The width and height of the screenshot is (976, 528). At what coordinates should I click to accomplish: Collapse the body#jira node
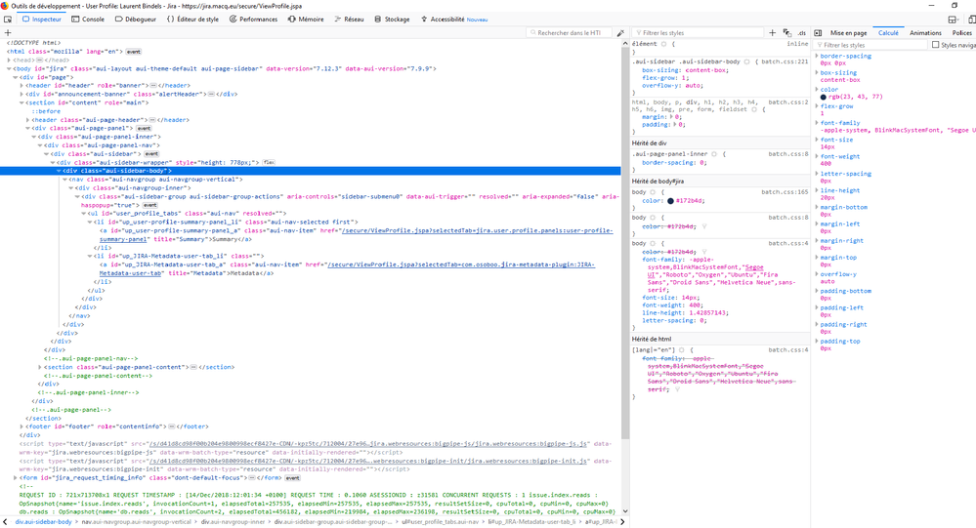pos(10,69)
